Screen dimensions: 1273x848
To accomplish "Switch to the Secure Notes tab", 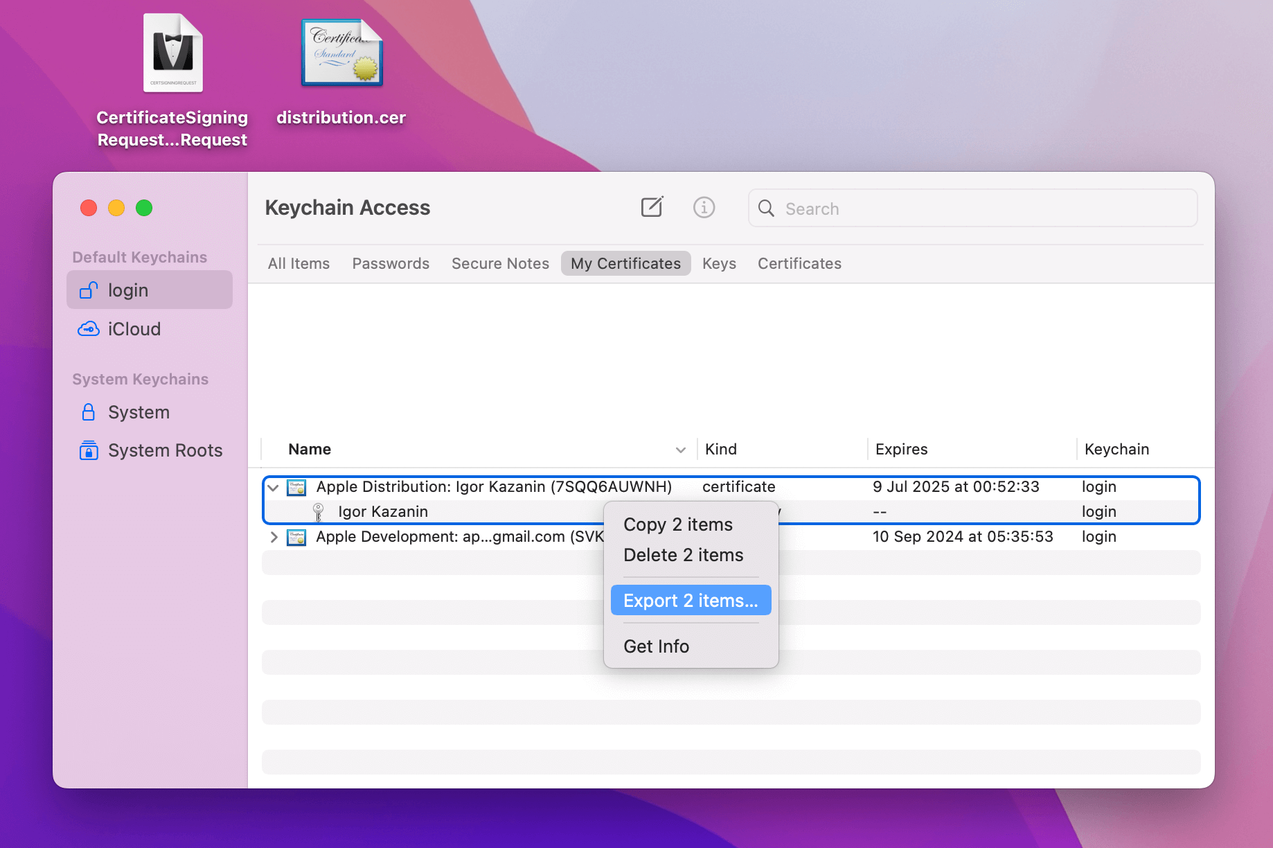I will coord(500,263).
